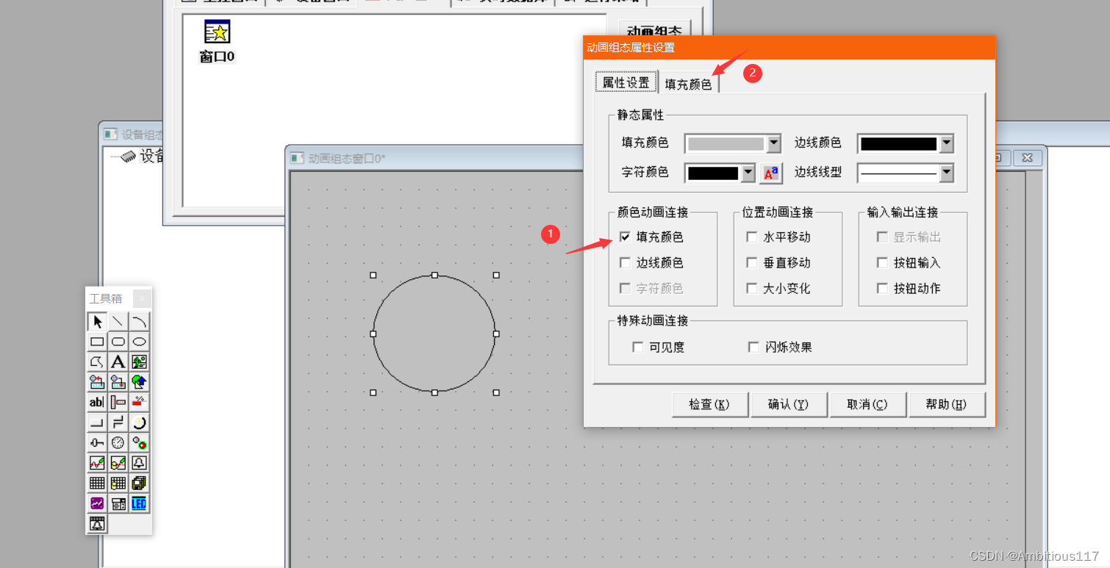Expand the static 填充颜色 dropdown arrow

click(x=773, y=143)
